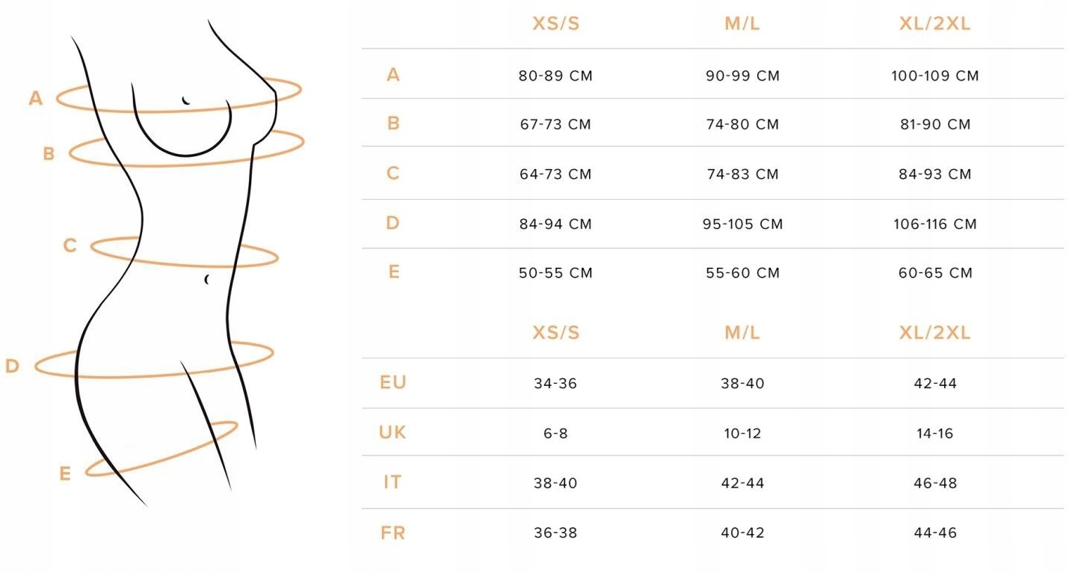Click the orange D label beside the body figure
The image size is (1069, 573).
click(12, 367)
